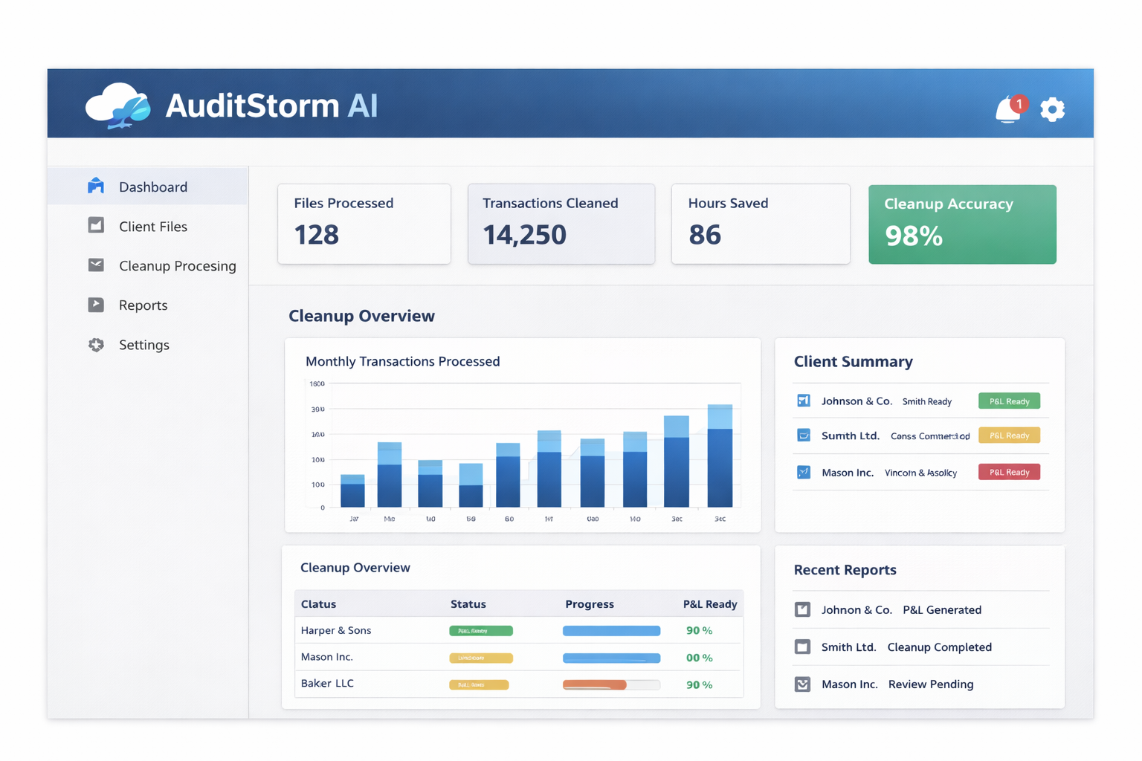Click the AuditStorm AI cloud logo
The width and height of the screenshot is (1142, 761).
pyautogui.click(x=115, y=105)
